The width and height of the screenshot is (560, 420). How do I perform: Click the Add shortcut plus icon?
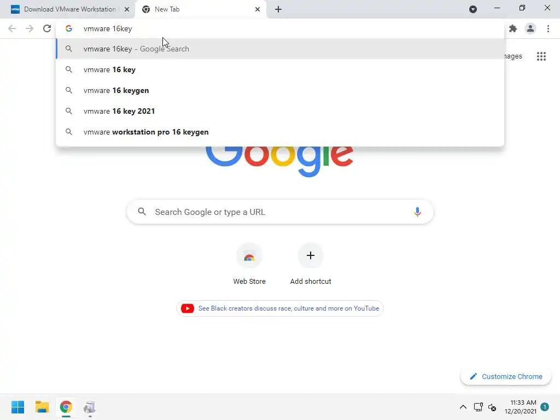coord(311,255)
